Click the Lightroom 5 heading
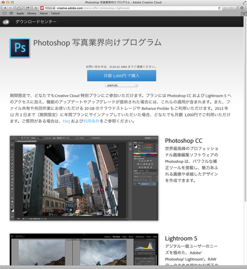The width and height of the screenshot is (247, 269). pyautogui.click(x=181, y=238)
